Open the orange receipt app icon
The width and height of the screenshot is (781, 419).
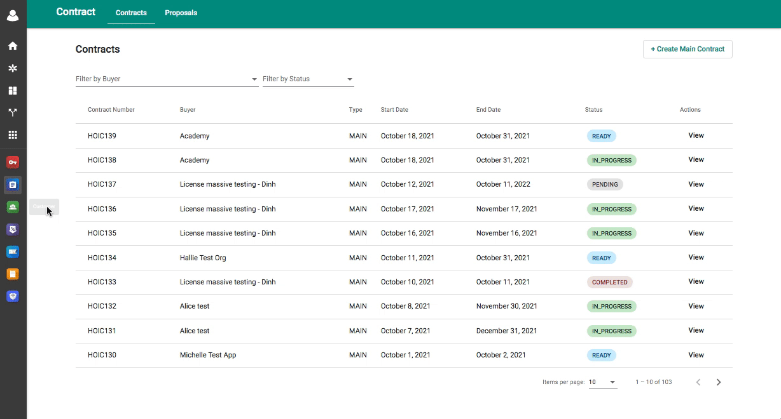click(13, 274)
